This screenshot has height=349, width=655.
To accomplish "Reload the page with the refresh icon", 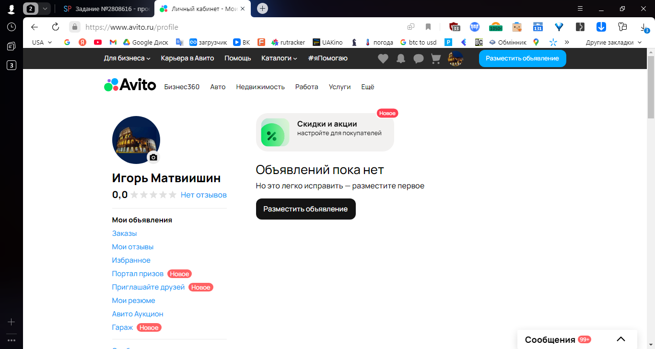I will 56,27.
